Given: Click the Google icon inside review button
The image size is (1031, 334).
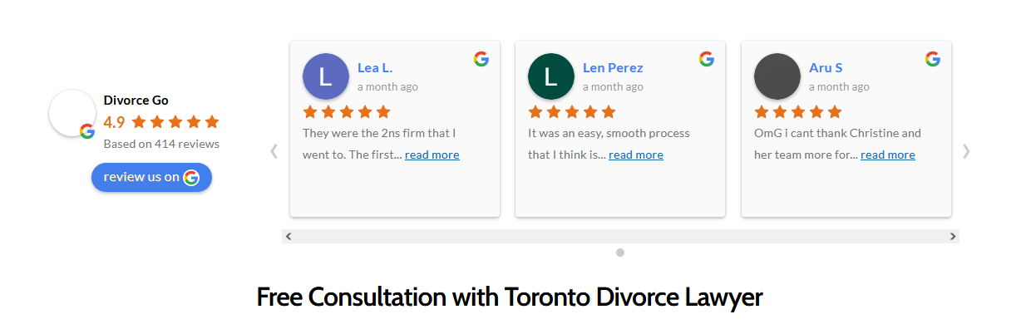Looking at the screenshot, I should (191, 177).
